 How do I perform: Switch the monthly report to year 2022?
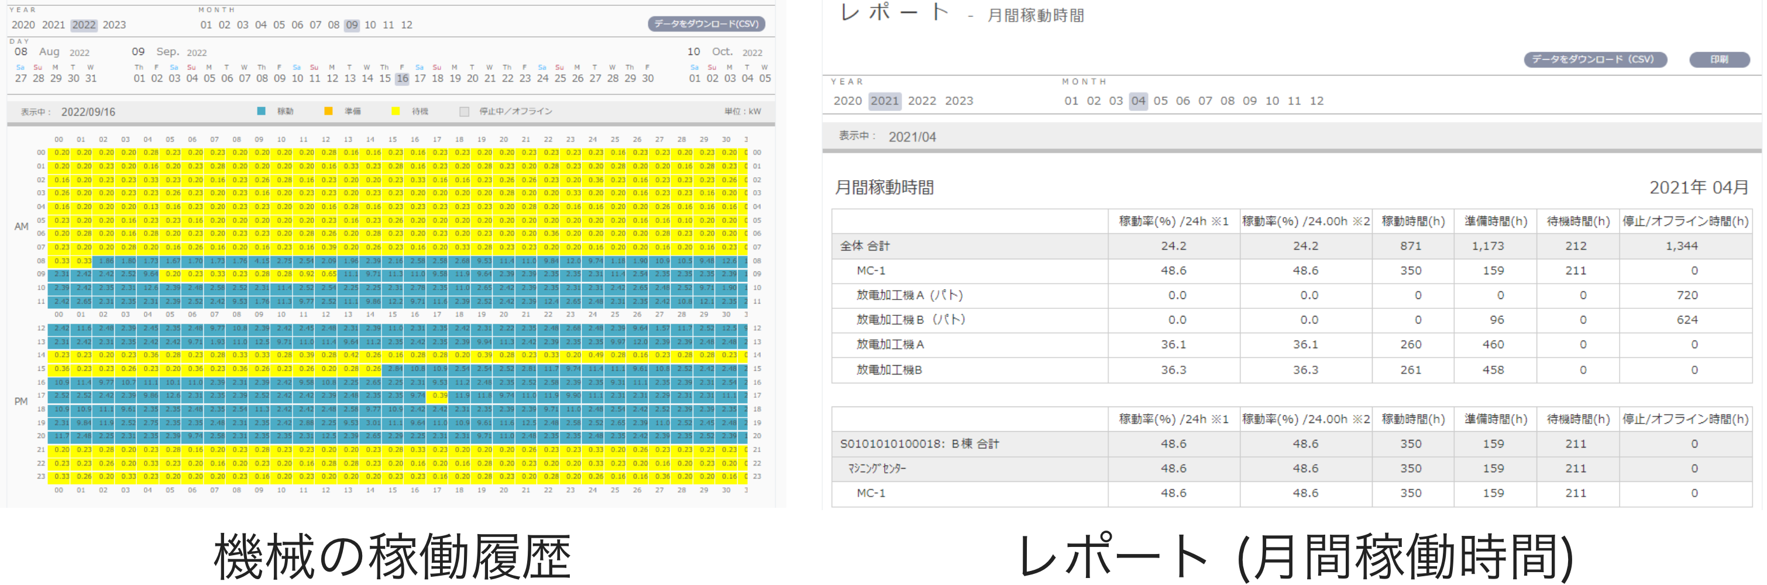coord(921,101)
